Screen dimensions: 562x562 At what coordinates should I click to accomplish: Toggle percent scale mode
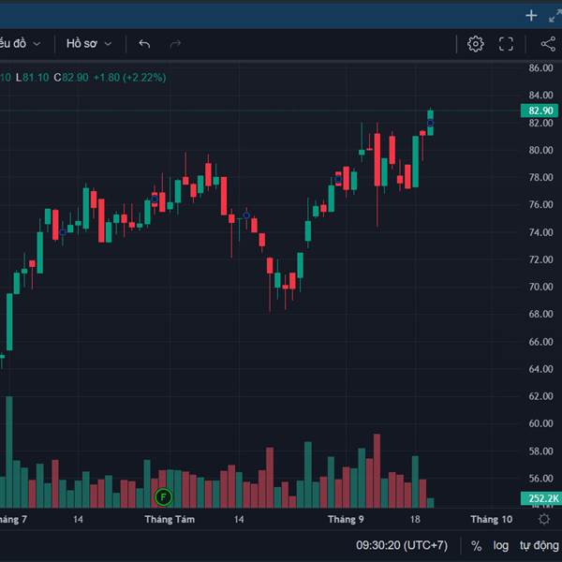tap(476, 546)
